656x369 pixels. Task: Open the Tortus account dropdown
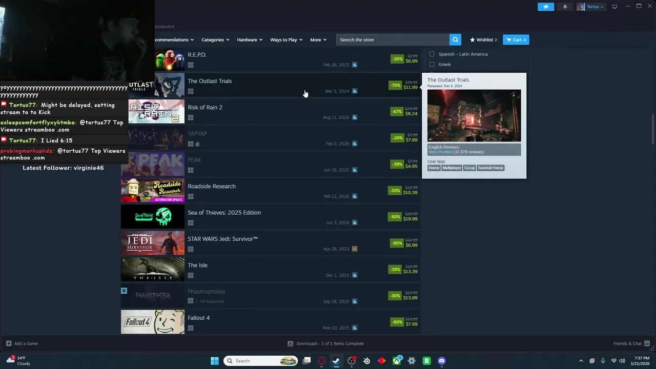[591, 7]
